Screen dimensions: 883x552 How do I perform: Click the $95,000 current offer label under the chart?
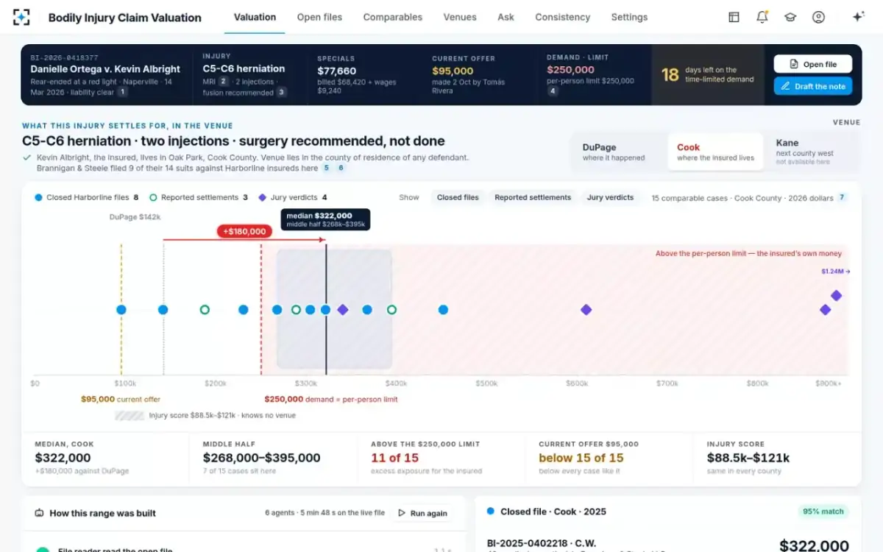coord(121,399)
